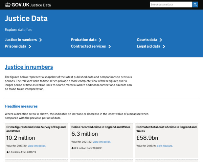Click the arrow beside Courts data
203x162 pixels.
tap(161, 40)
